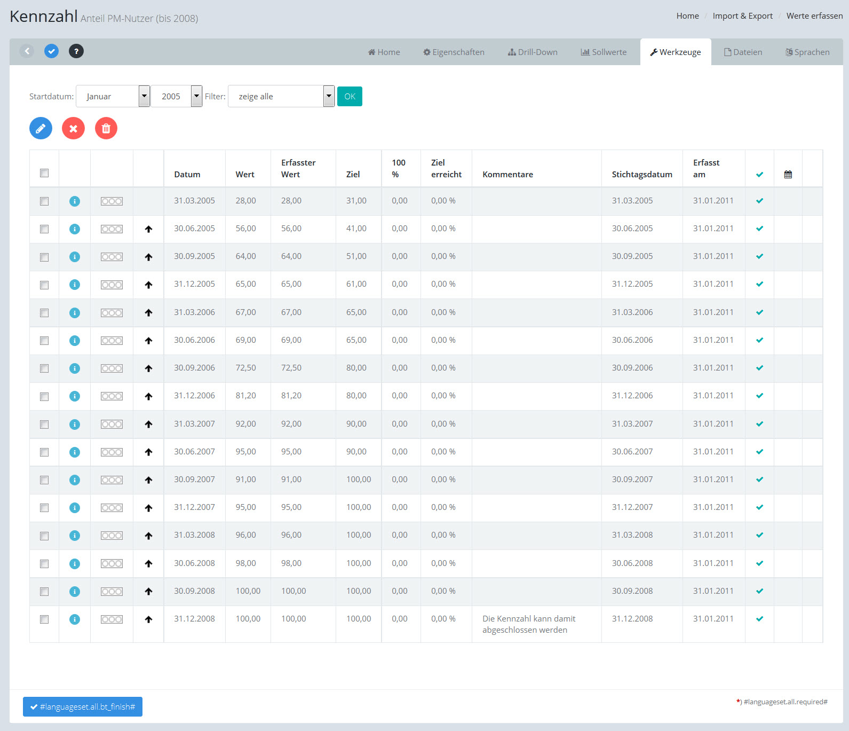Open info icon for 31.03.2005 row
This screenshot has width=849, height=731.
pyautogui.click(x=75, y=201)
